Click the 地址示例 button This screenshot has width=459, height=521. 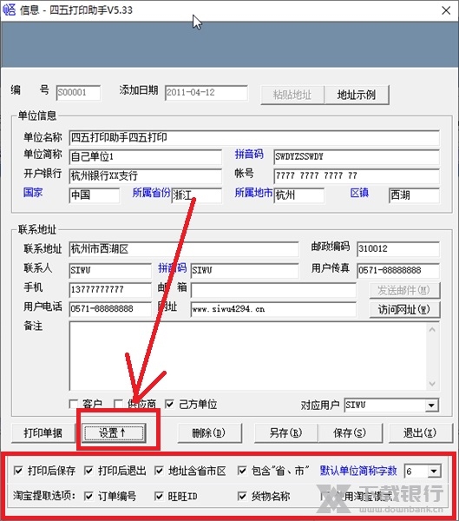[x=357, y=95]
